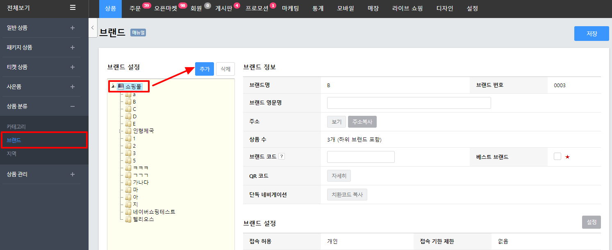
Task: Expand 일반 상품 sidebar section
Action: [x=73, y=28]
